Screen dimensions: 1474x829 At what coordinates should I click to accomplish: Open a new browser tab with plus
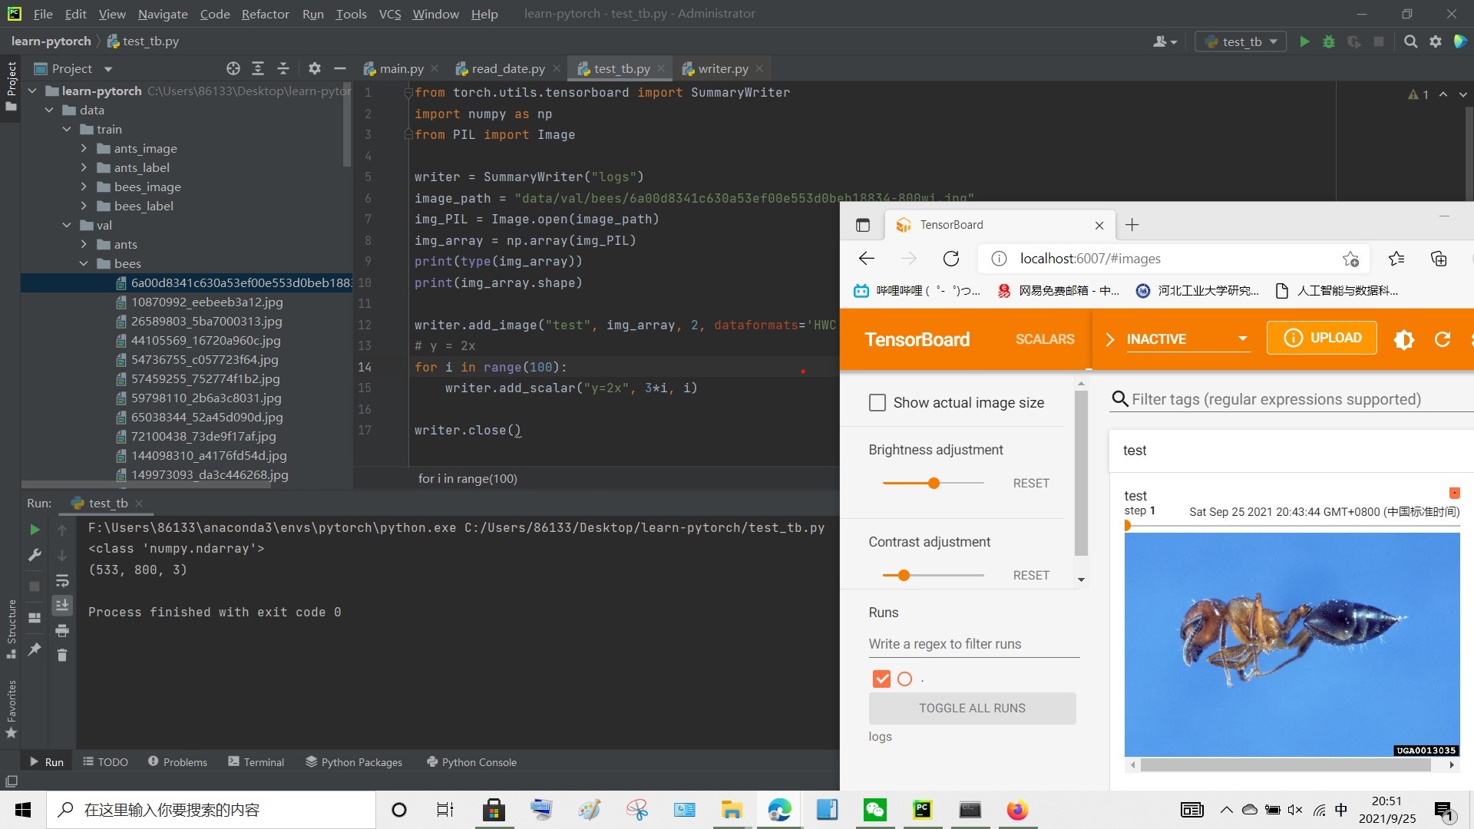pyautogui.click(x=1132, y=225)
